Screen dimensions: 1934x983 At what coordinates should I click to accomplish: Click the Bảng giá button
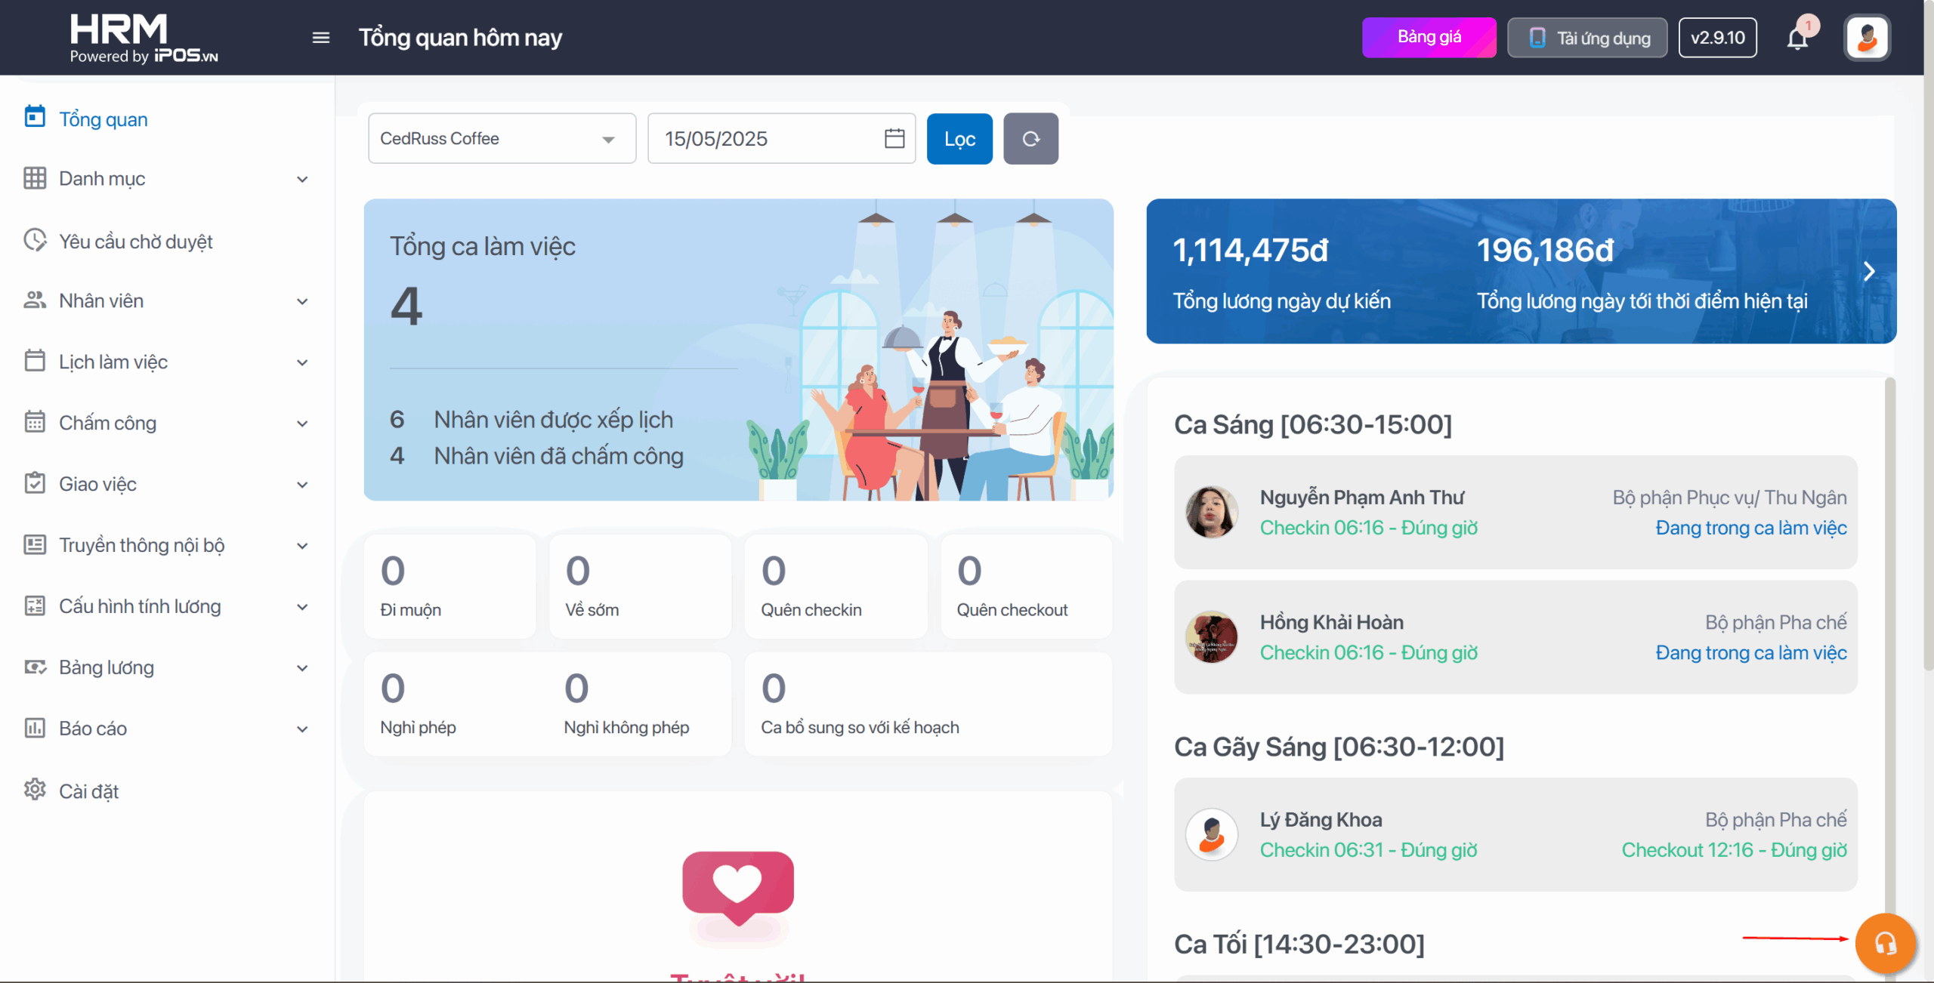tap(1429, 38)
